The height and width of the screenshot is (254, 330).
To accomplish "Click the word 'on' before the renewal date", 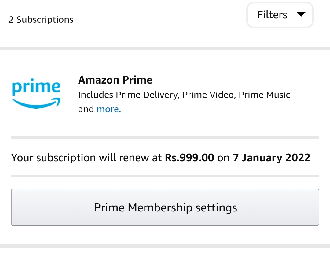I will click(x=223, y=158).
